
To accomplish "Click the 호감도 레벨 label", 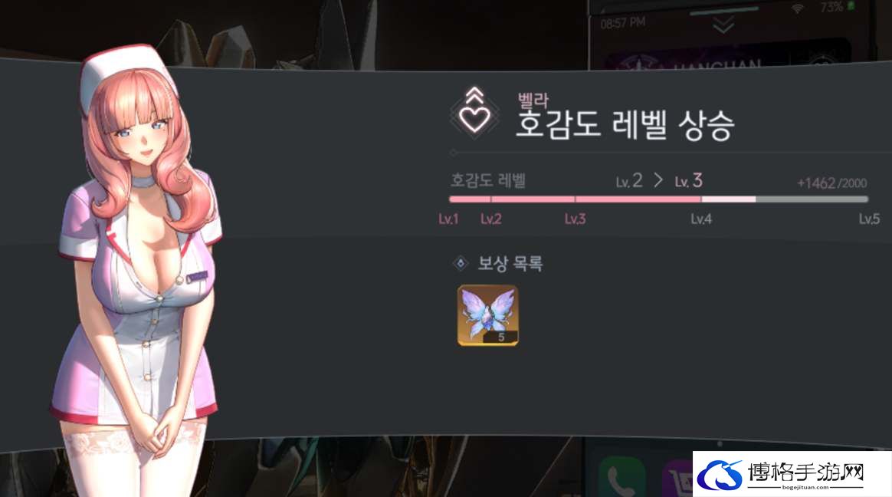I will click(488, 180).
